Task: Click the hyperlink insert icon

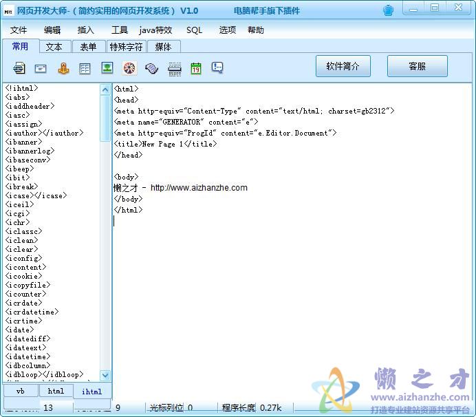Action: (19, 68)
